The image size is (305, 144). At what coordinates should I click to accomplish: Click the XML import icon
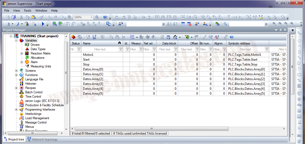click(168, 37)
